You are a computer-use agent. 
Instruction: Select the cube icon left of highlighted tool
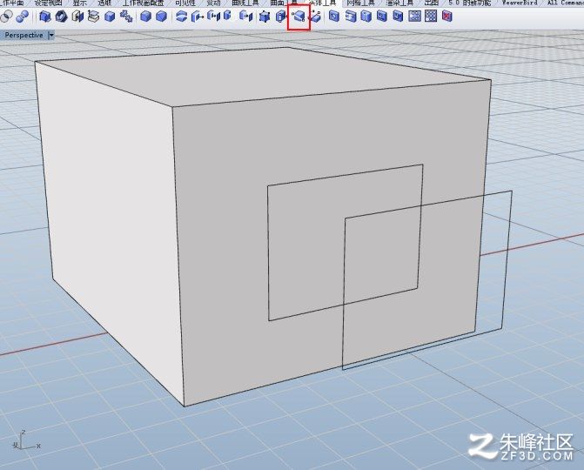click(x=280, y=17)
